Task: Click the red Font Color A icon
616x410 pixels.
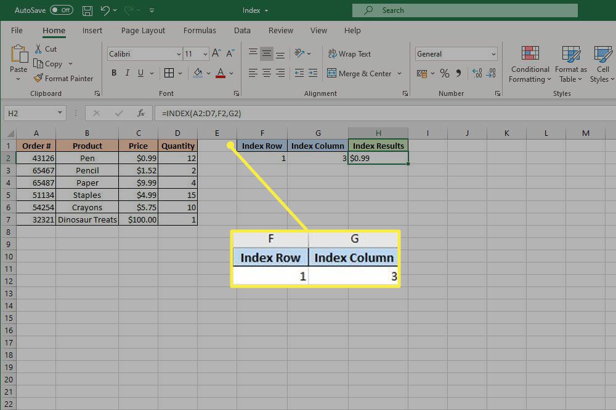Action: coord(221,73)
